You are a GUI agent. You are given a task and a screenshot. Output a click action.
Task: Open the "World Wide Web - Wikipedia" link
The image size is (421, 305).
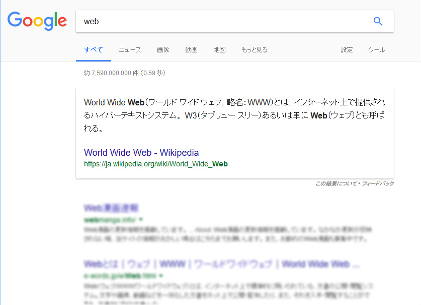[x=141, y=153]
